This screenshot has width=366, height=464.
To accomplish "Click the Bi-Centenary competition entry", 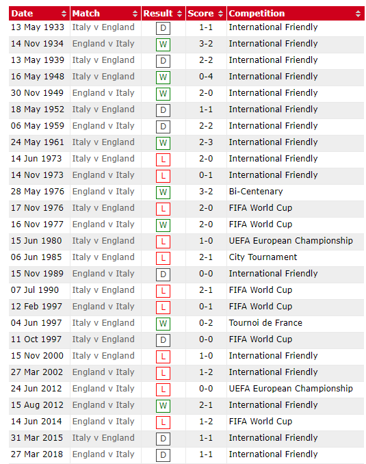I will click(256, 192).
